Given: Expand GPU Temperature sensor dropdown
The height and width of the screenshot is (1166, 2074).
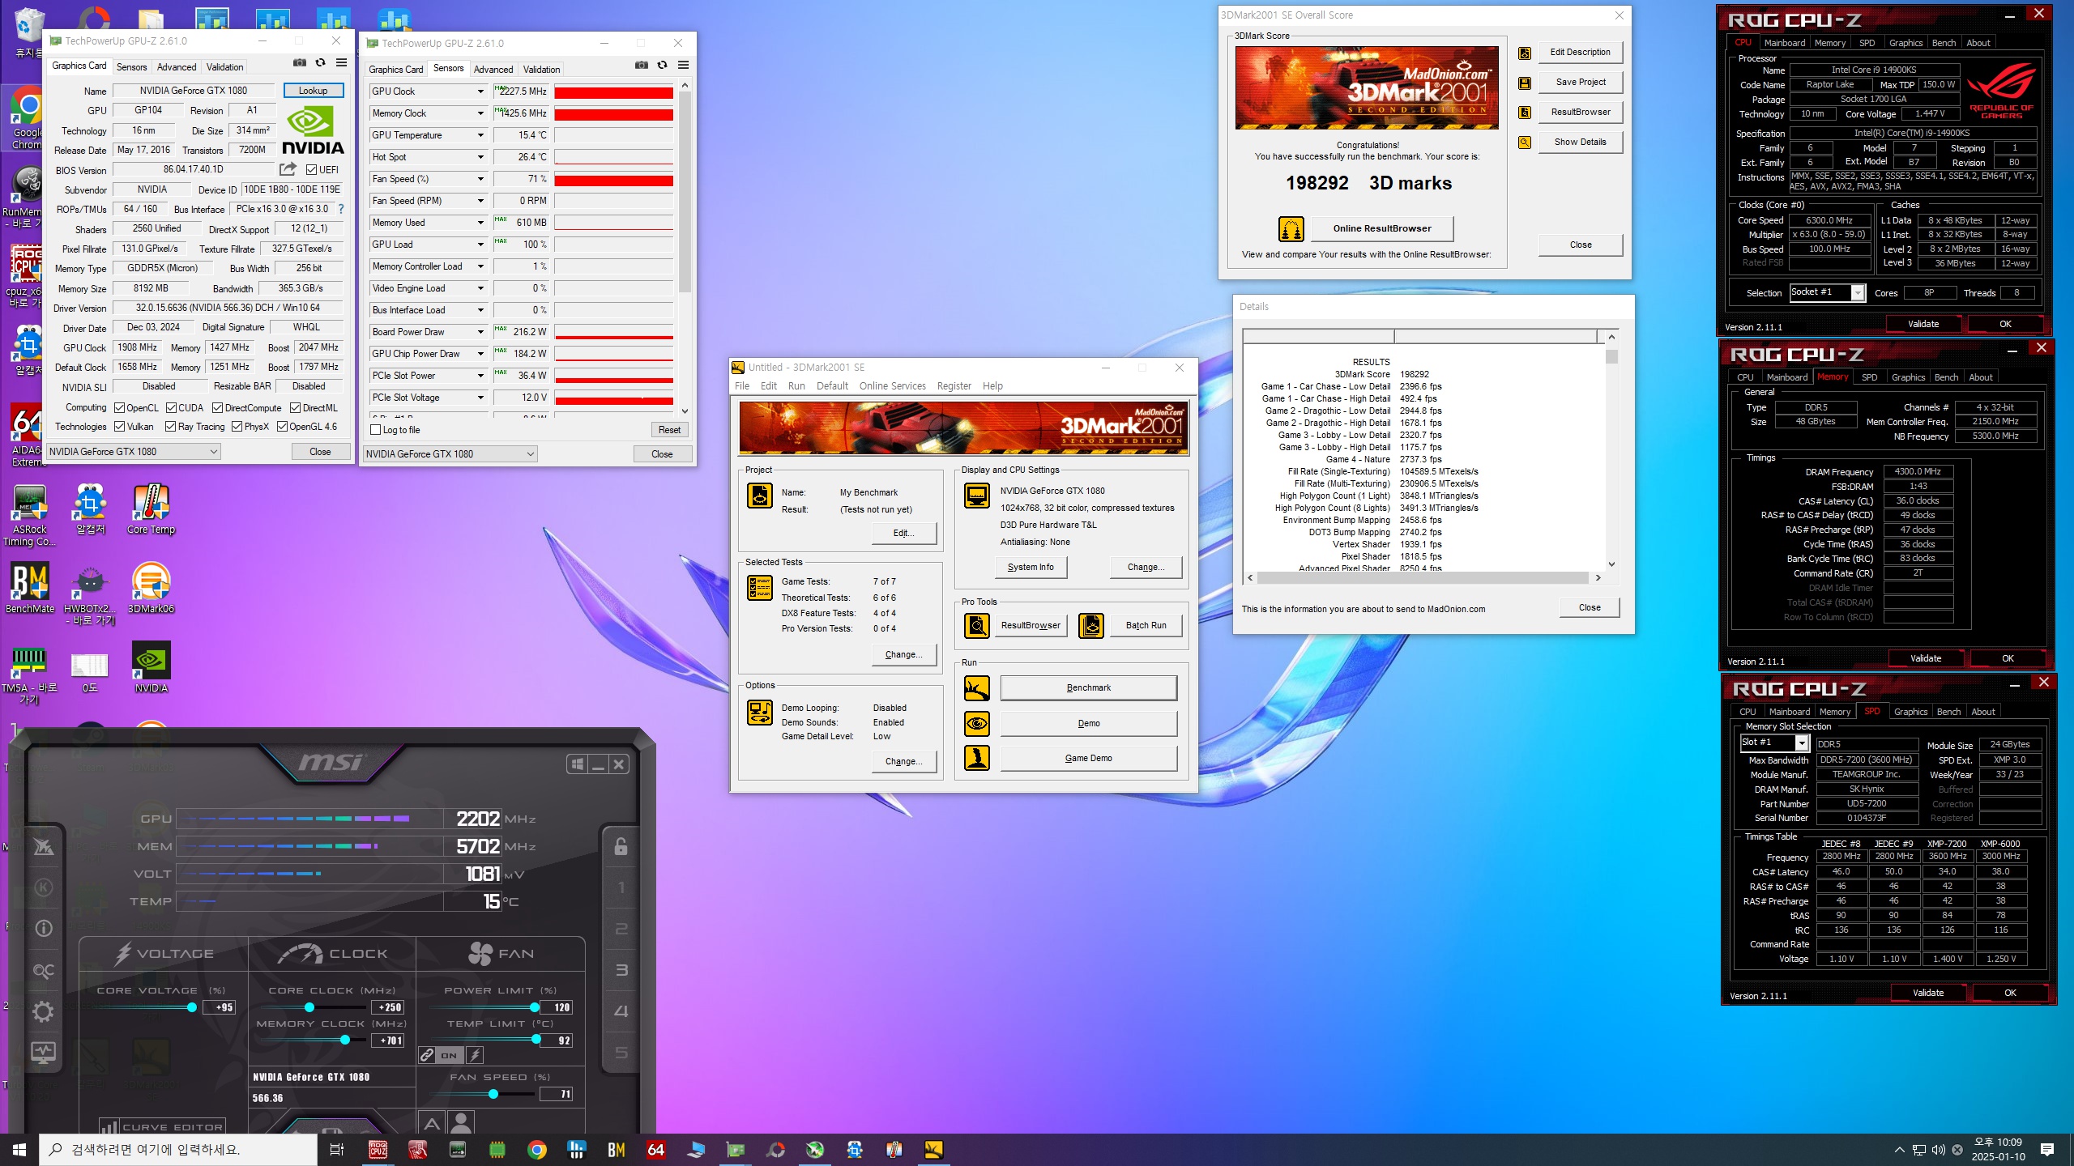Looking at the screenshot, I should coord(480,135).
